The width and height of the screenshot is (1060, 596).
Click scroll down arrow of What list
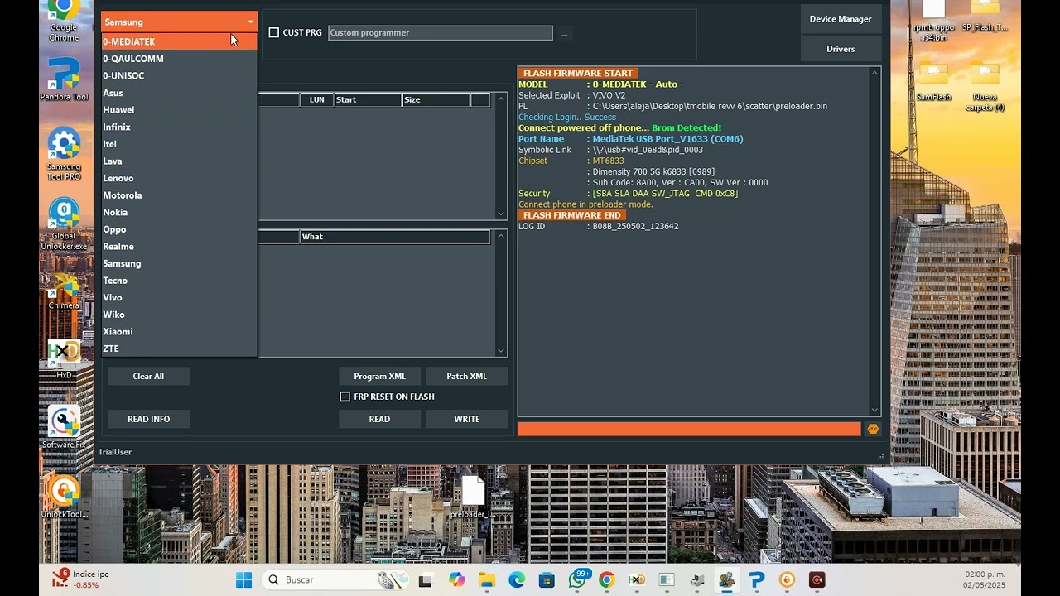click(x=500, y=350)
